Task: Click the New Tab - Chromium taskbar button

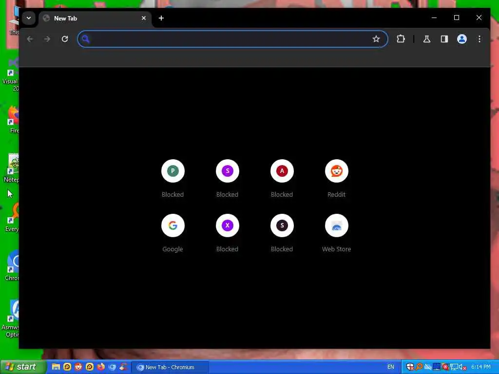Action: click(x=170, y=367)
